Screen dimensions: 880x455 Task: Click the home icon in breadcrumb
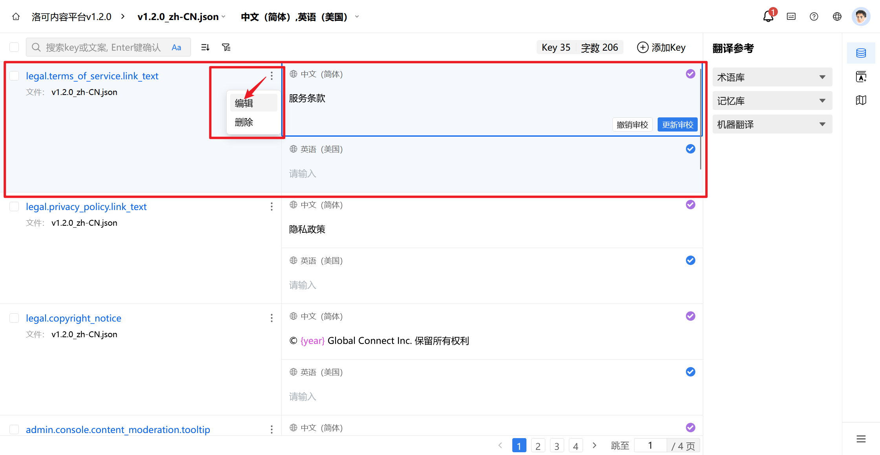click(16, 16)
